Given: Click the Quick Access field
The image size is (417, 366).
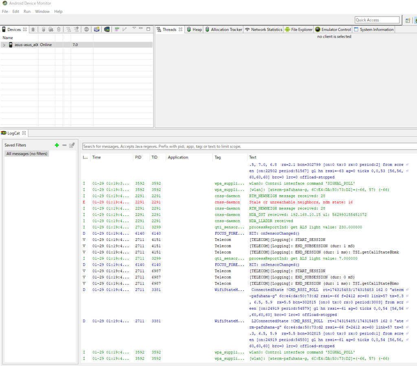Looking at the screenshot, I should (x=377, y=20).
